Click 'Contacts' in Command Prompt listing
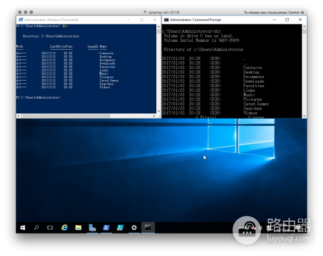 253,68
